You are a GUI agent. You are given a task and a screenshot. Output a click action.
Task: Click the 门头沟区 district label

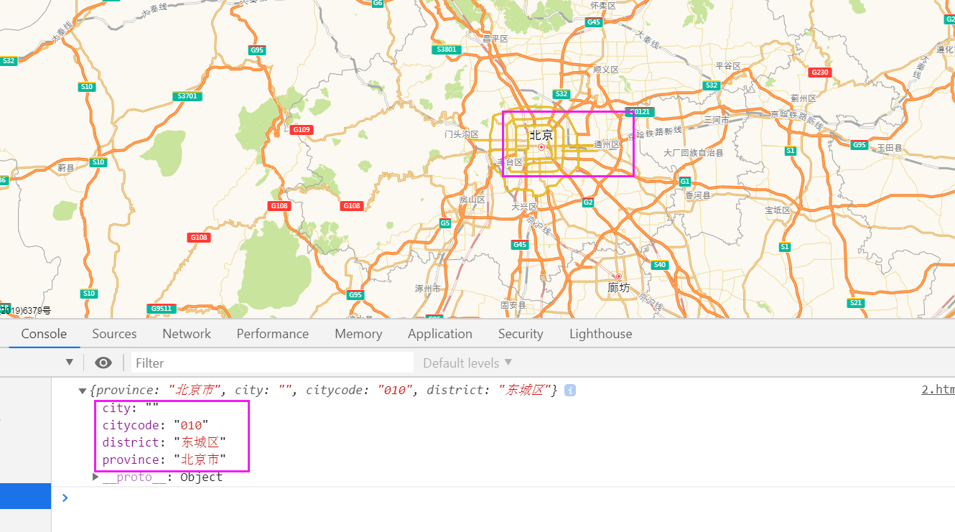pyautogui.click(x=462, y=134)
